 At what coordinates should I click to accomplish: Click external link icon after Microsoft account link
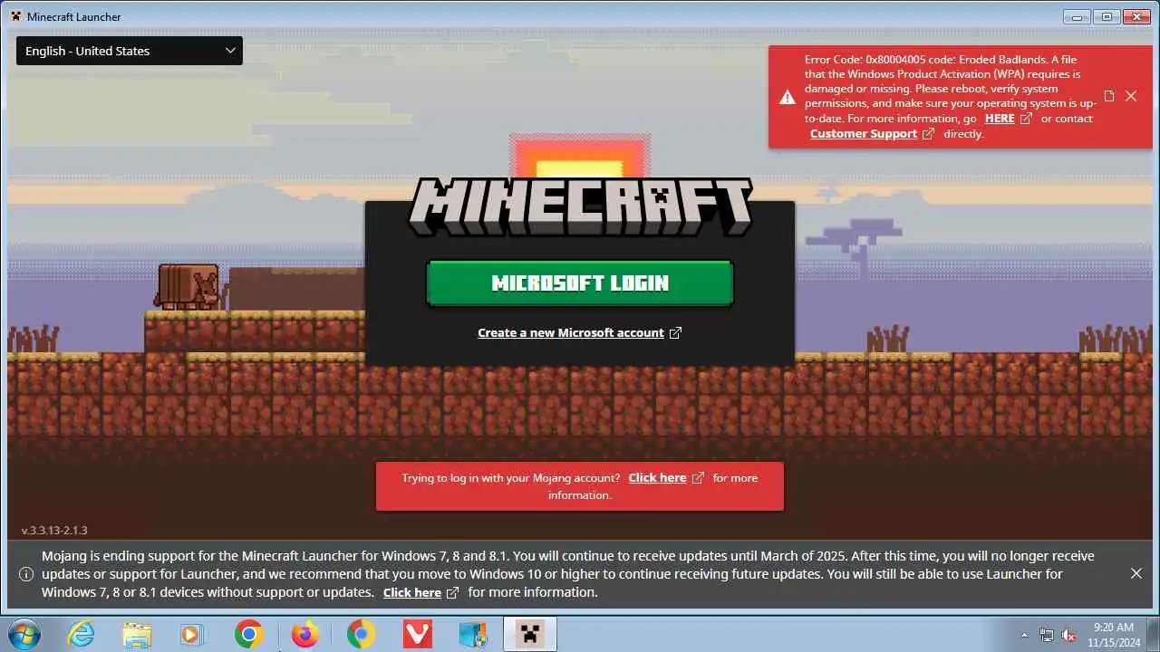(x=675, y=333)
